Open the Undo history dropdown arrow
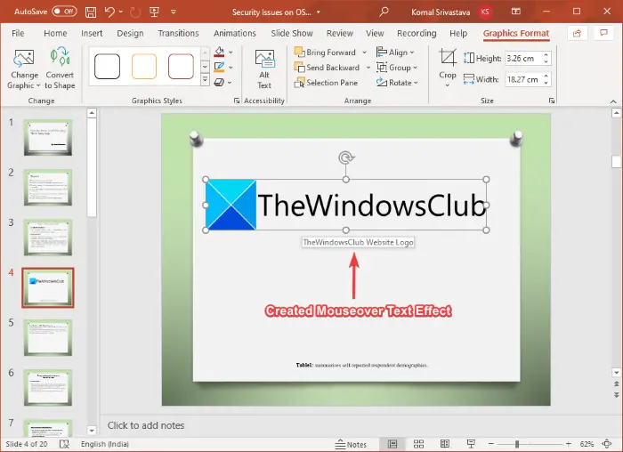Viewport: 623px width, 452px height. [121, 12]
